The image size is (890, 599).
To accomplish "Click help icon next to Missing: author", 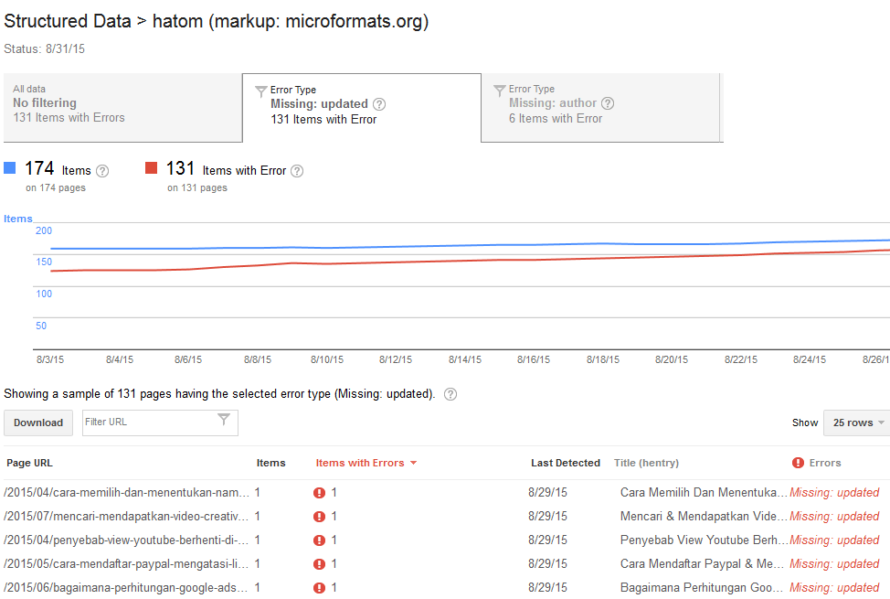I will coord(608,103).
